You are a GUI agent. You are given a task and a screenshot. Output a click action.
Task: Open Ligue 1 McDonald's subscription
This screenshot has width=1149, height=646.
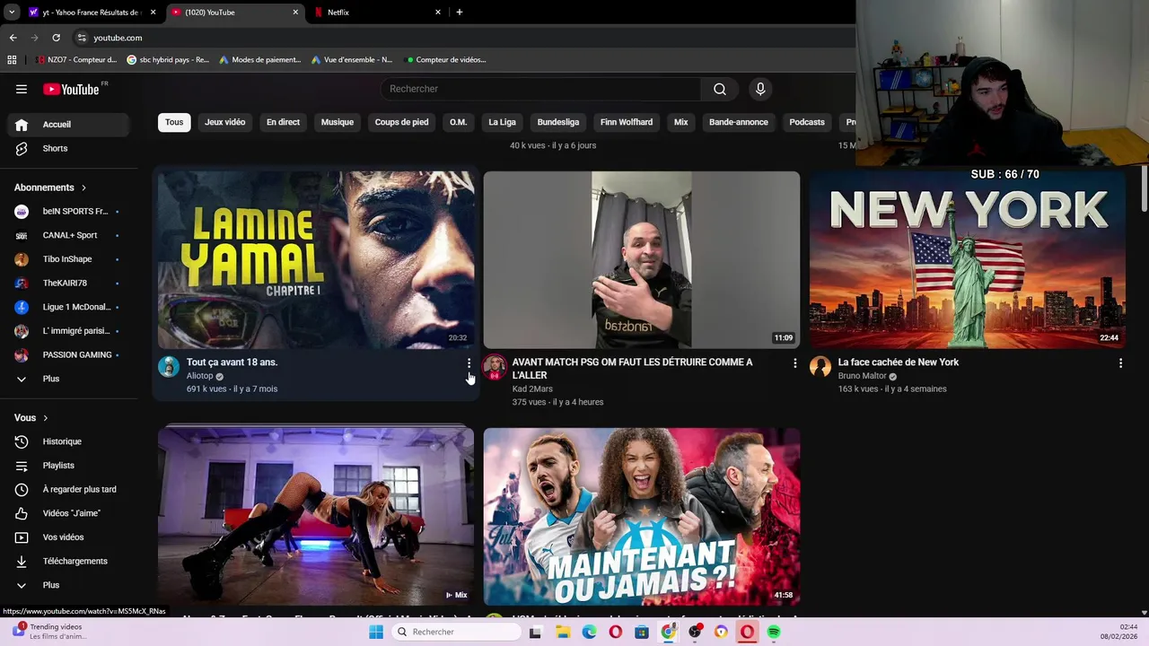click(69, 307)
